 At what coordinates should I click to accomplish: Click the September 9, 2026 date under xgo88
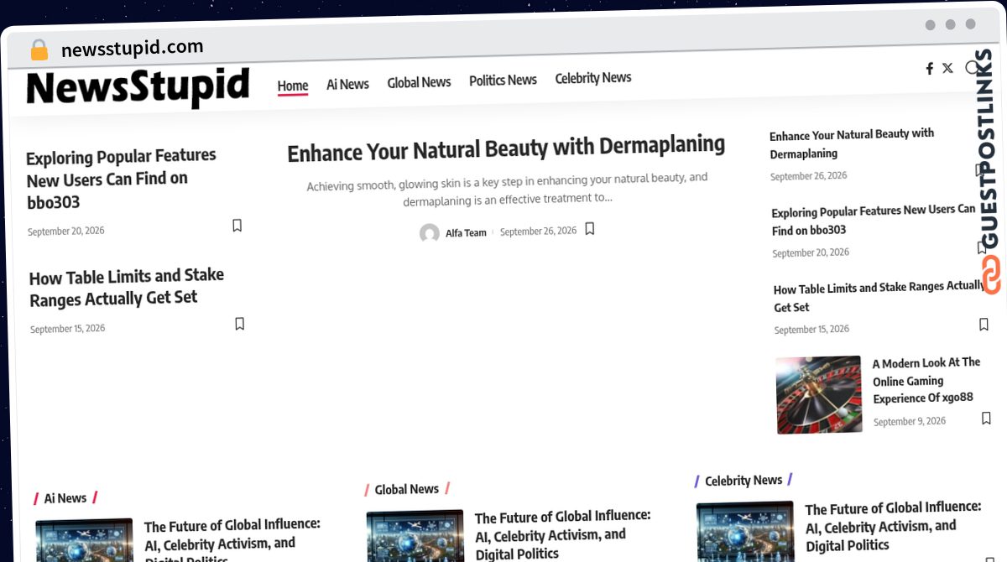[910, 421]
